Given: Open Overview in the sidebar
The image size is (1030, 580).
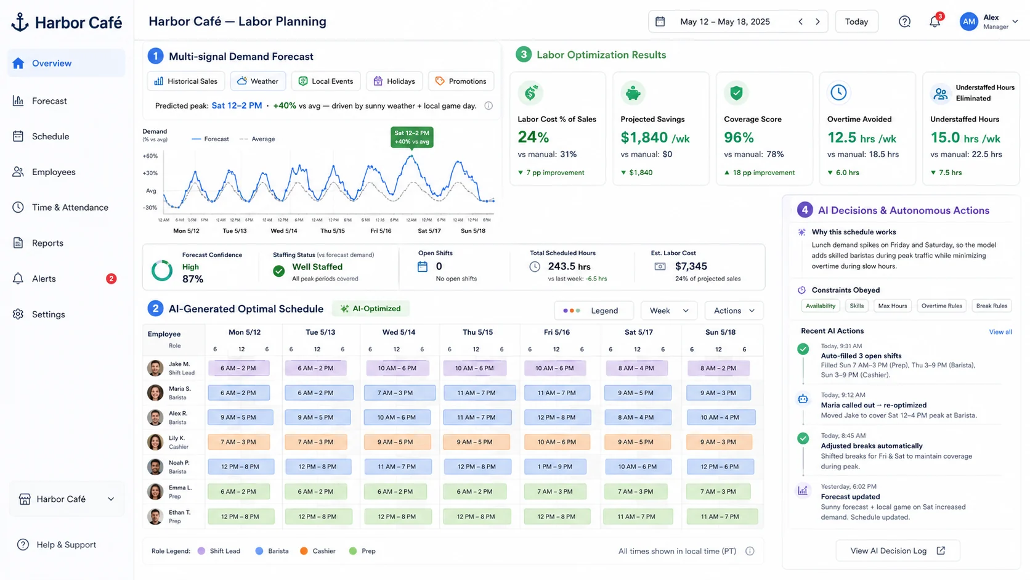Looking at the screenshot, I should pyautogui.click(x=67, y=63).
